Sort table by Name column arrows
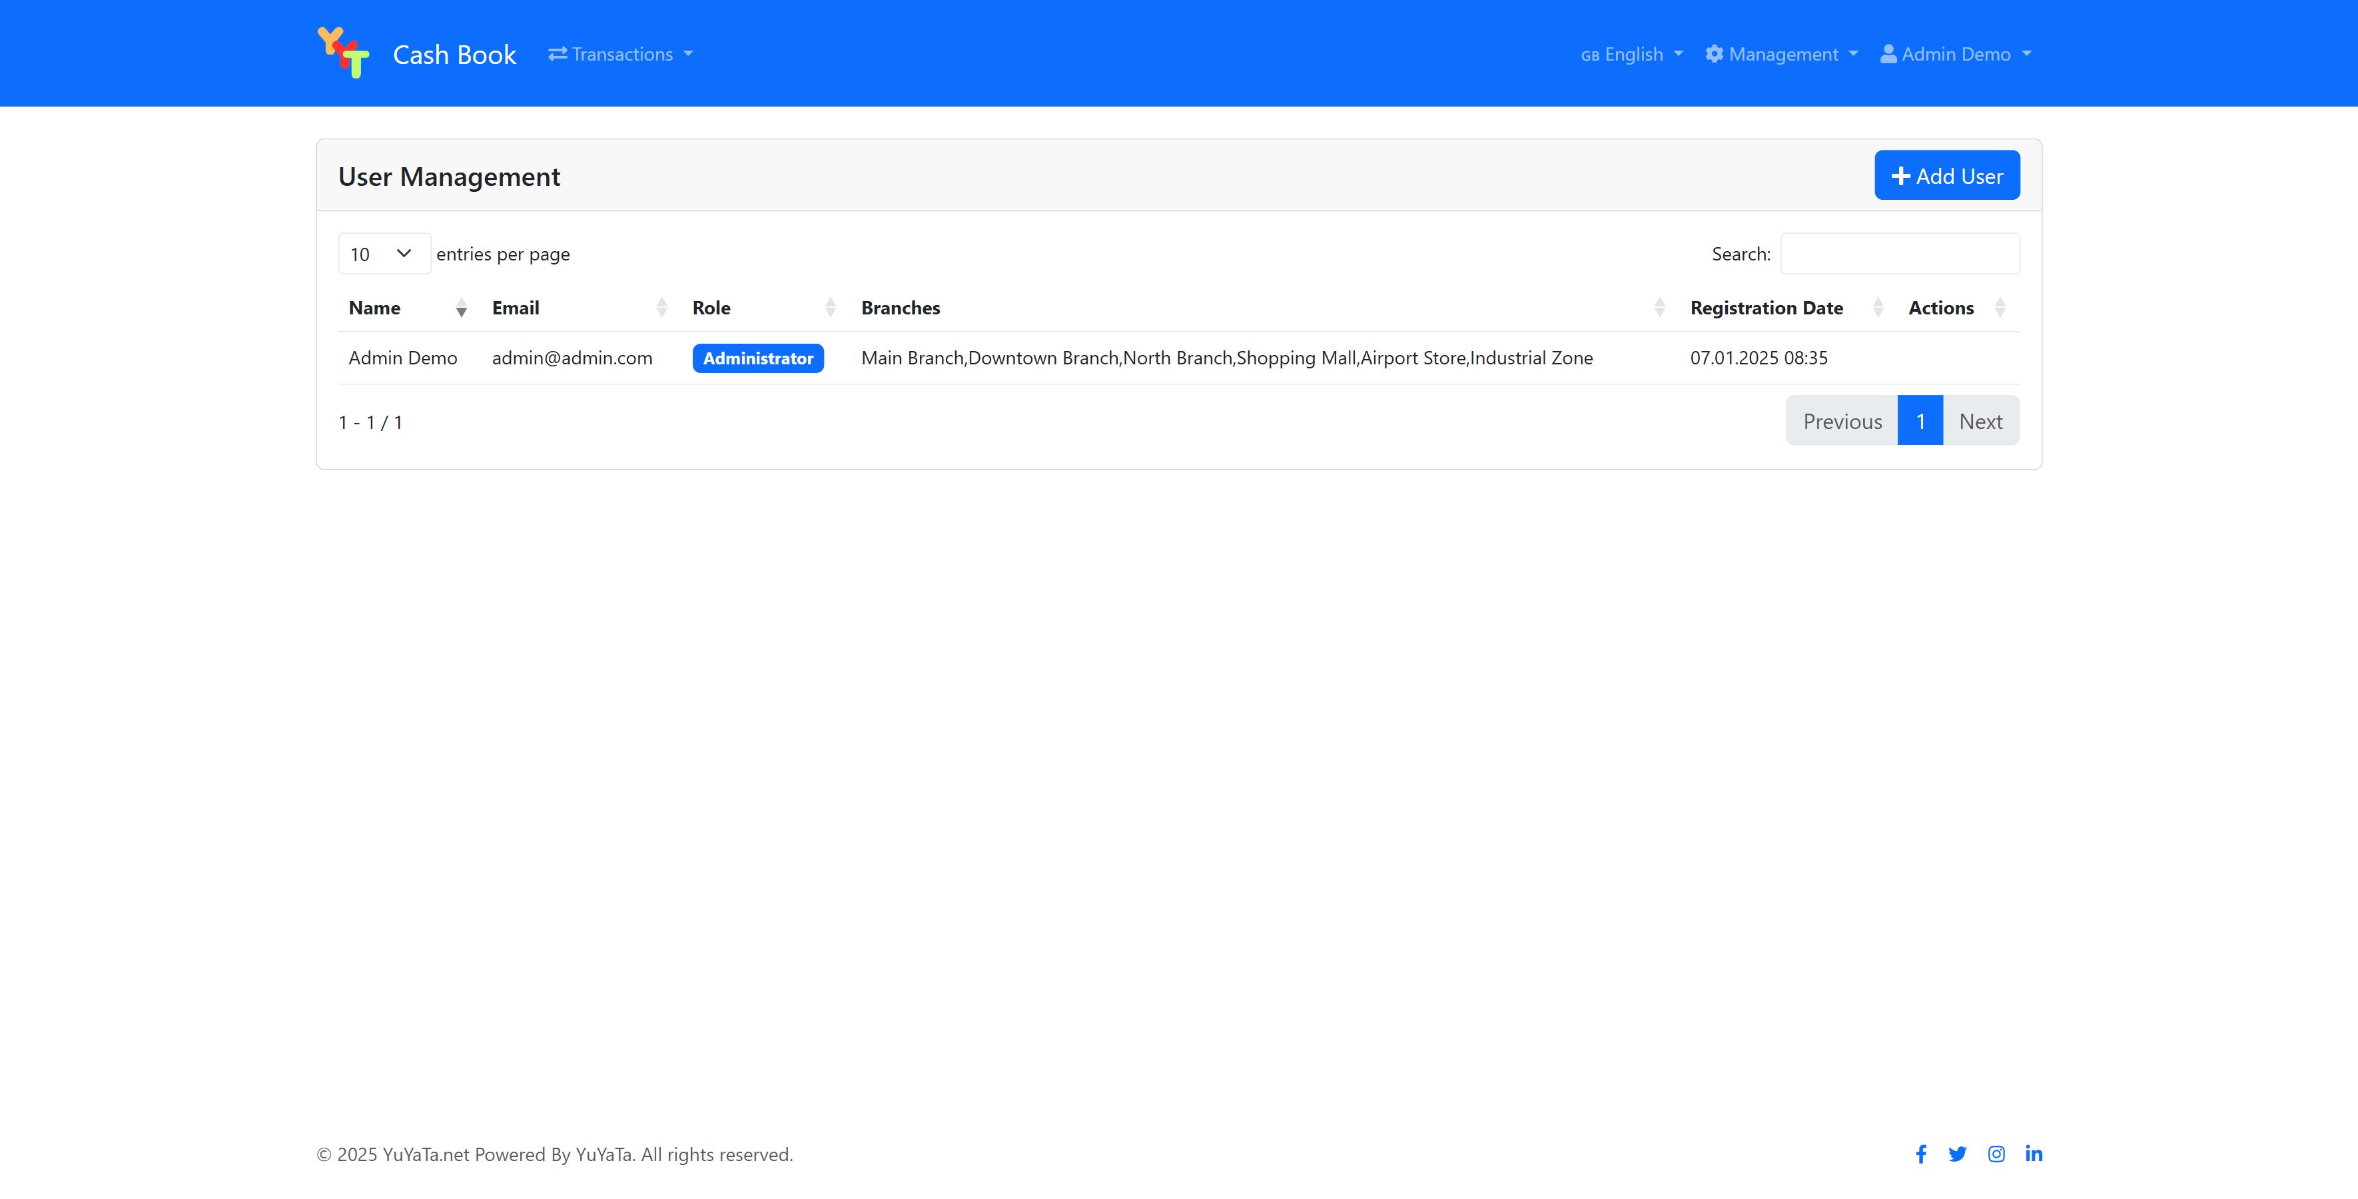Screen dimensions: 2358x1199 462,308
